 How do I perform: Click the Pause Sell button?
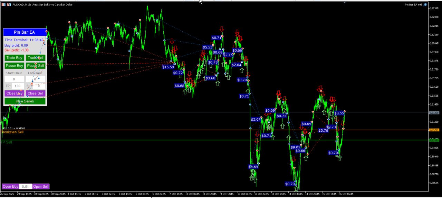tap(36, 66)
